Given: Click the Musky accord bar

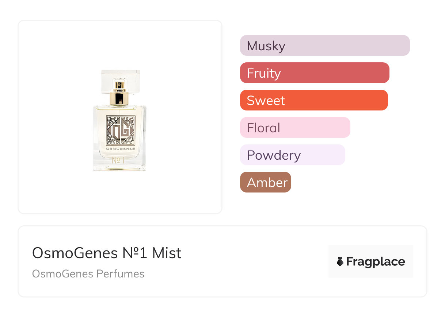Looking at the screenshot, I should click(324, 46).
